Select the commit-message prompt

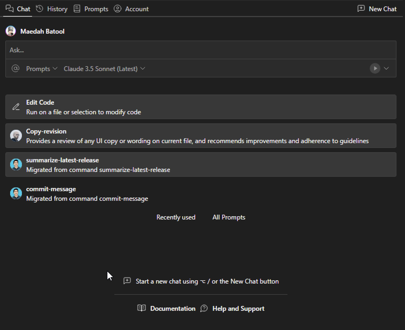point(201,193)
